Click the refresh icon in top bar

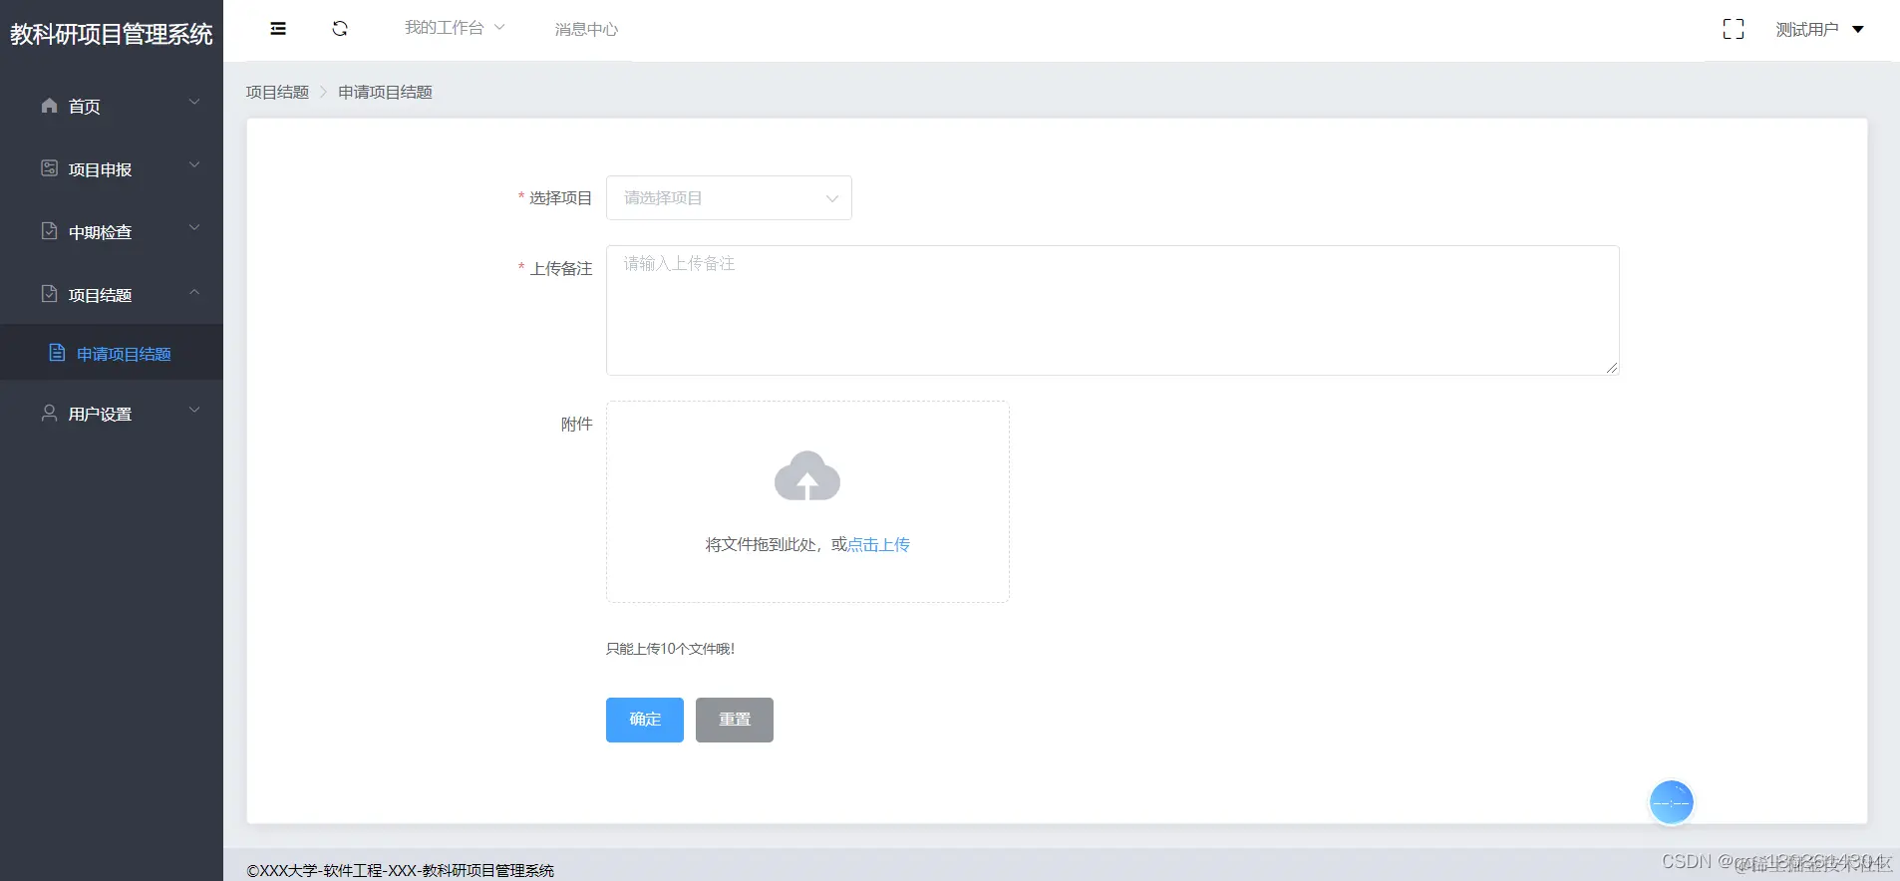(x=340, y=29)
